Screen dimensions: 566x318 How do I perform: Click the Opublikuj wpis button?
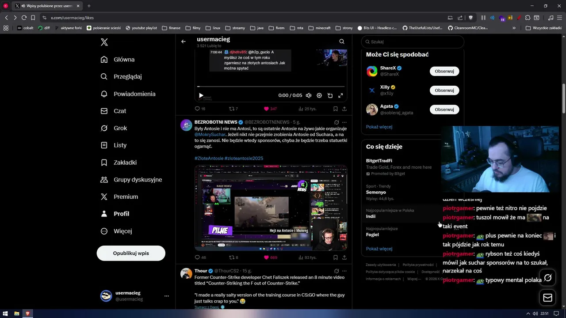pyautogui.click(x=131, y=253)
